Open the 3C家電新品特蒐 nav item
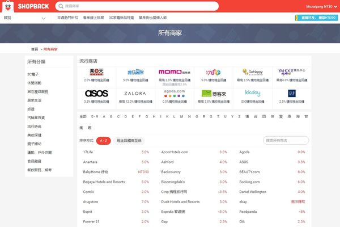The width and height of the screenshot is (340, 227). [121, 18]
